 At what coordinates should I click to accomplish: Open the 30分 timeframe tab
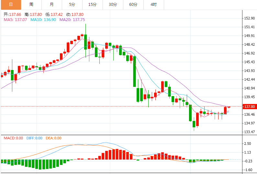113,5
